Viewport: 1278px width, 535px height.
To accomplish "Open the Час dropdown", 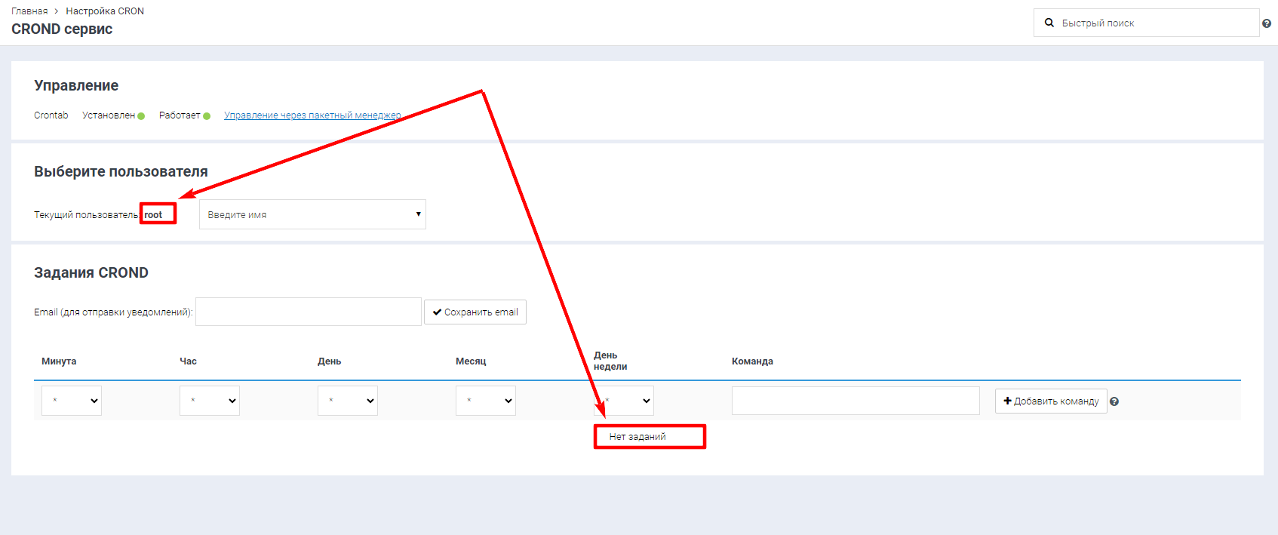I will tap(210, 401).
